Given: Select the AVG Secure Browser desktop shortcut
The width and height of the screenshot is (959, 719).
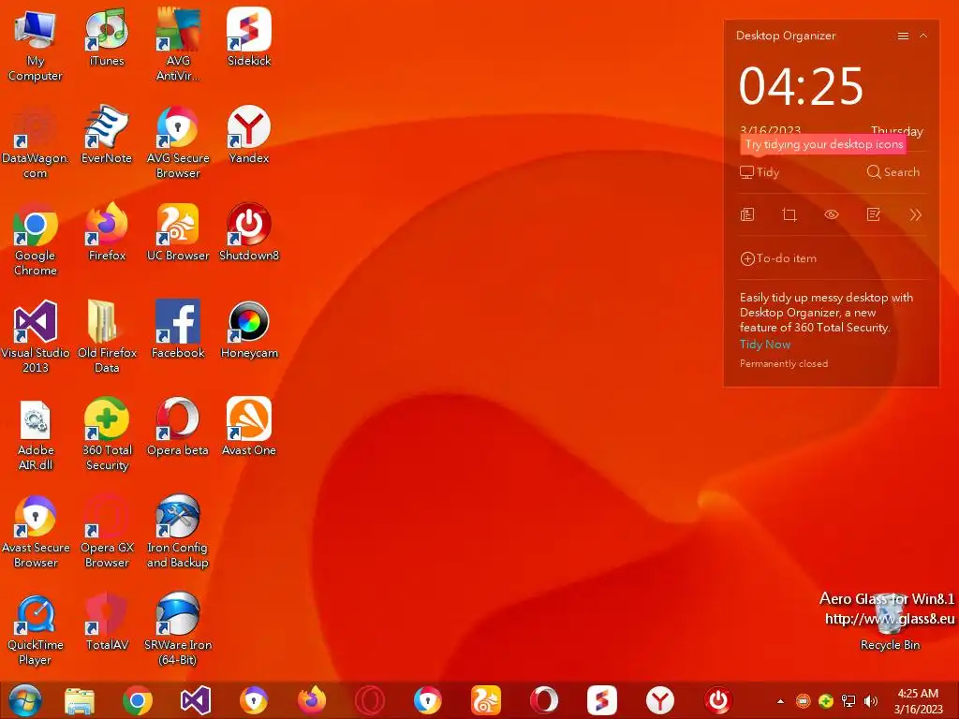Looking at the screenshot, I should 177,143.
